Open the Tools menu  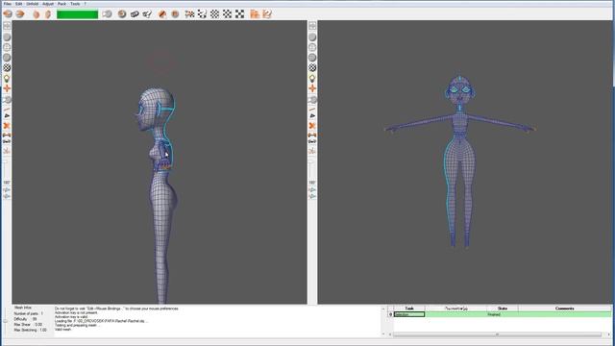(x=75, y=4)
